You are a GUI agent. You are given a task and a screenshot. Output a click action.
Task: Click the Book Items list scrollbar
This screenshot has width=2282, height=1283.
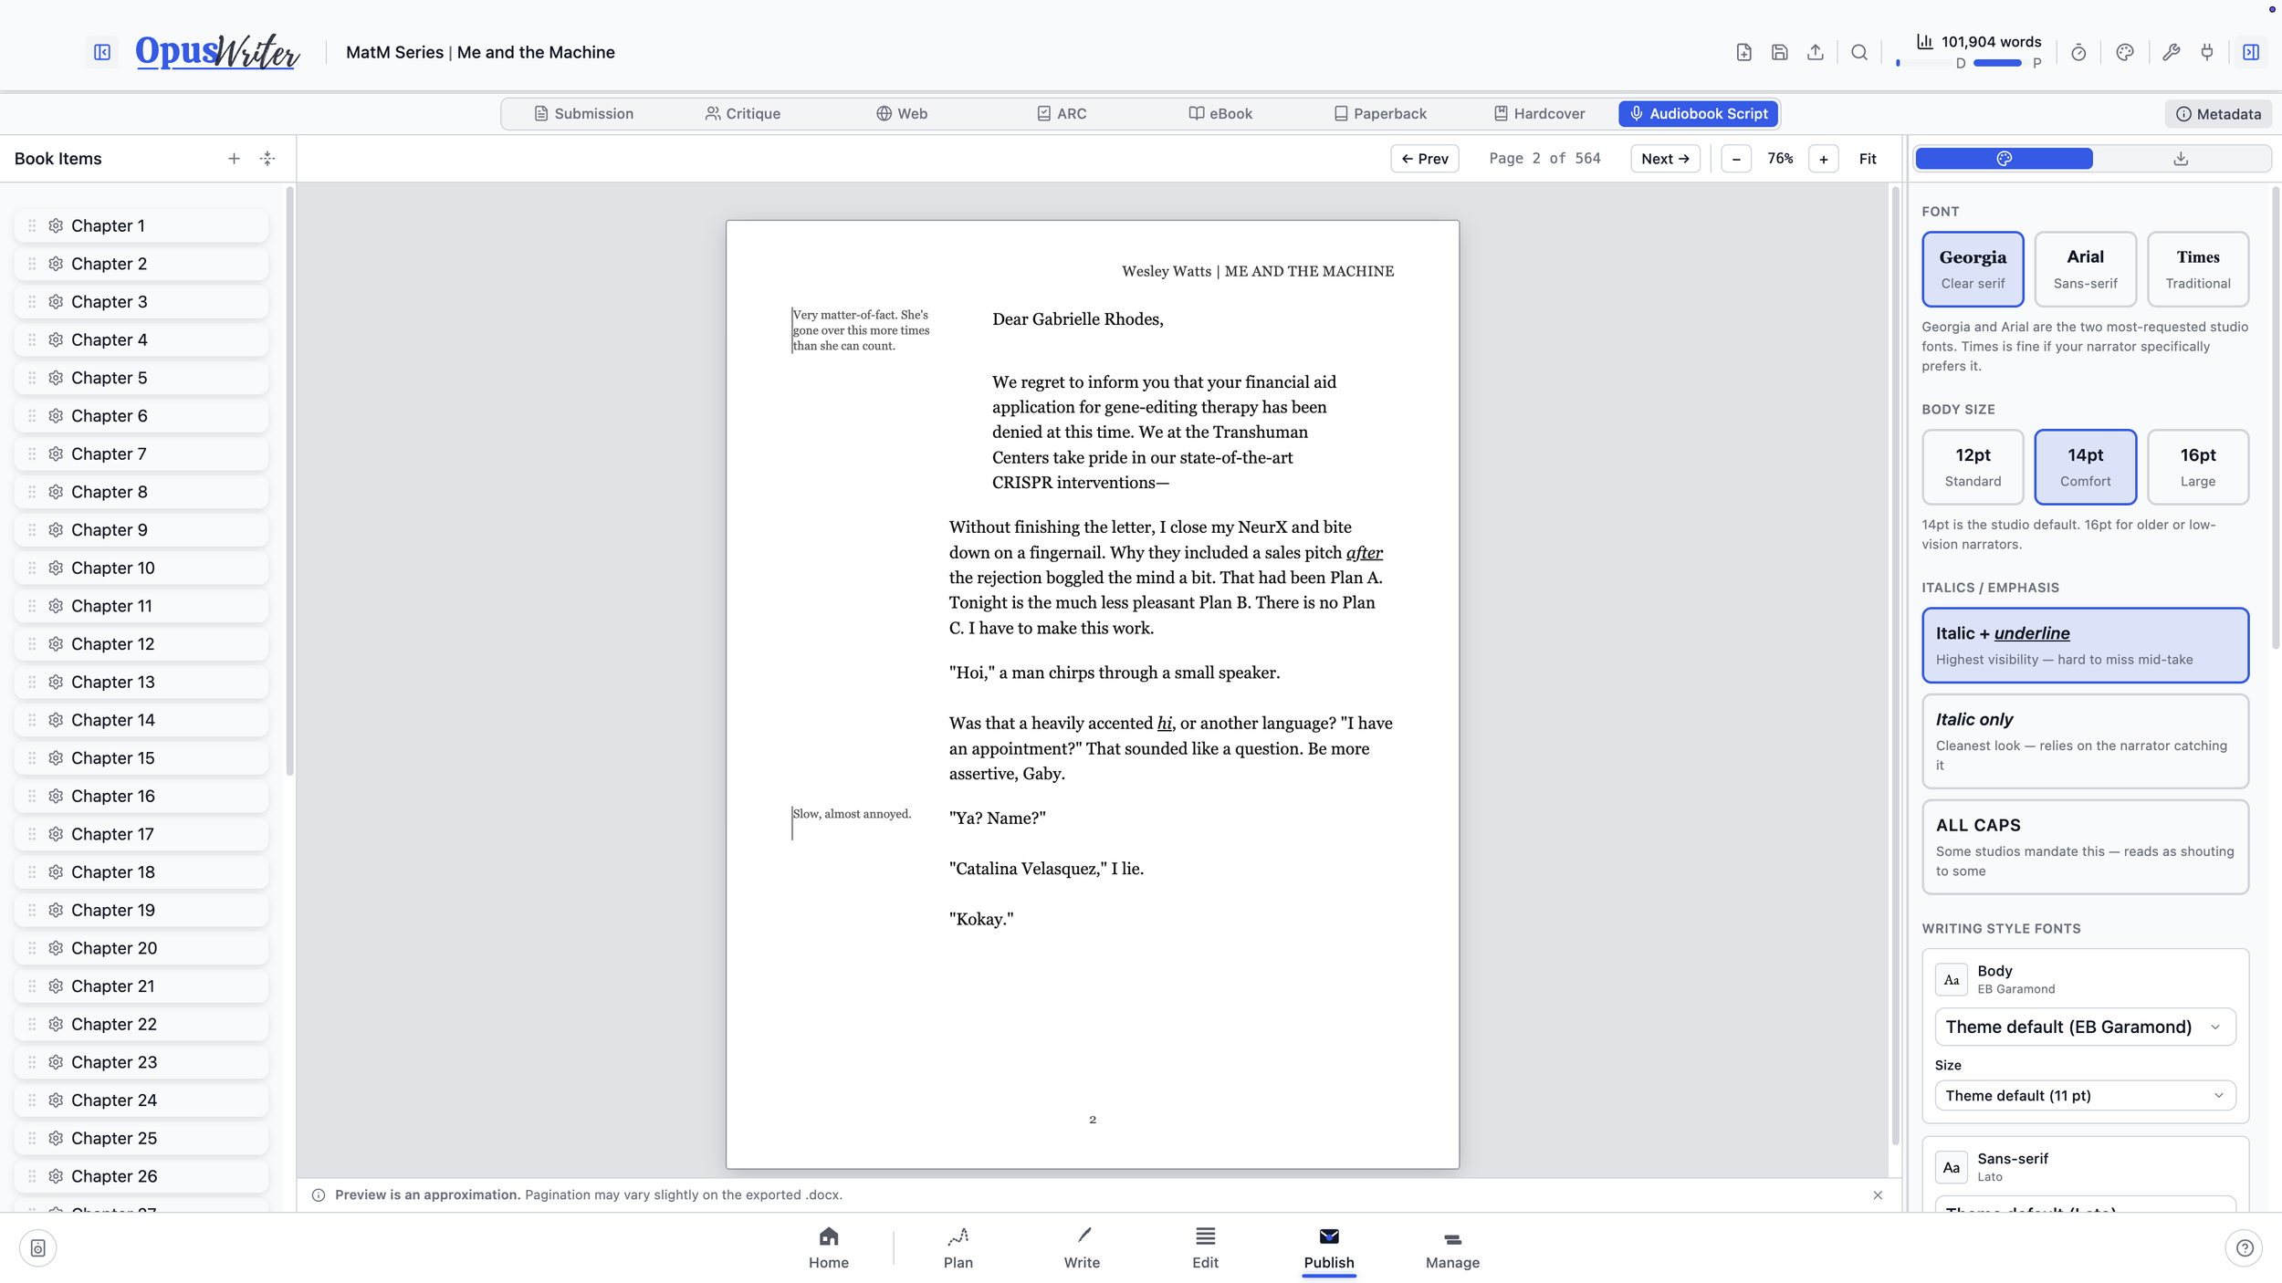(290, 481)
